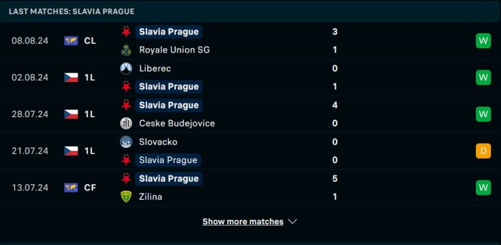Click the Slovacko team logo

click(126, 142)
